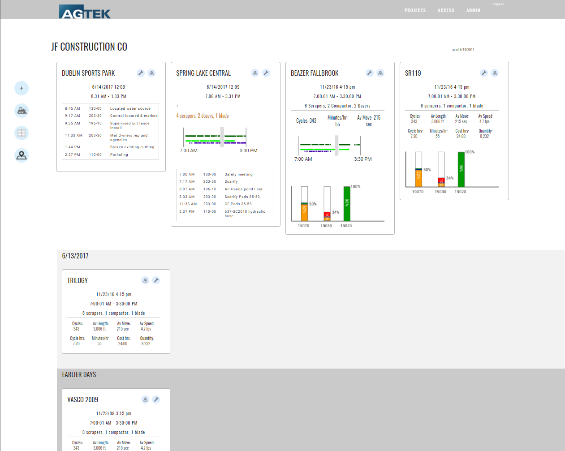Image resolution: width=565 pixels, height=451 pixels.
Task: Open SR119 wrench settings icon
Action: point(484,73)
